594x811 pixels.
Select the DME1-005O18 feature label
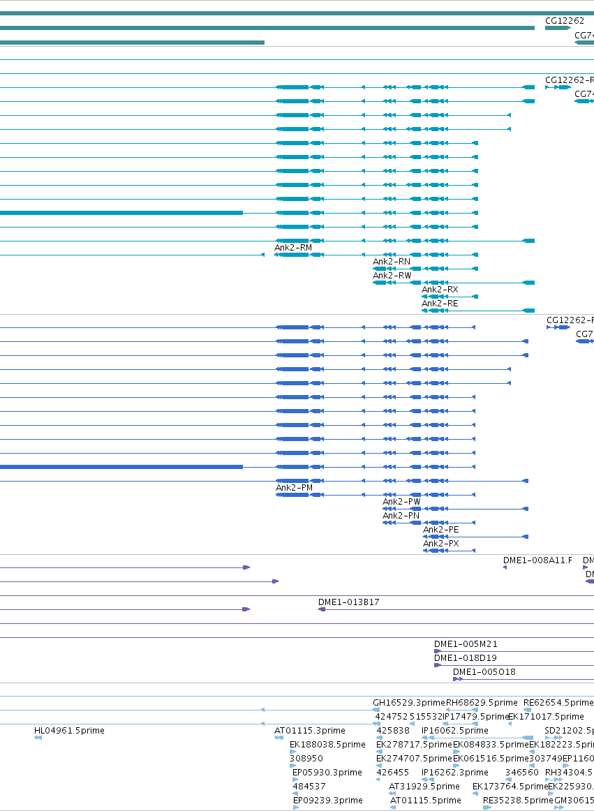pyautogui.click(x=484, y=672)
